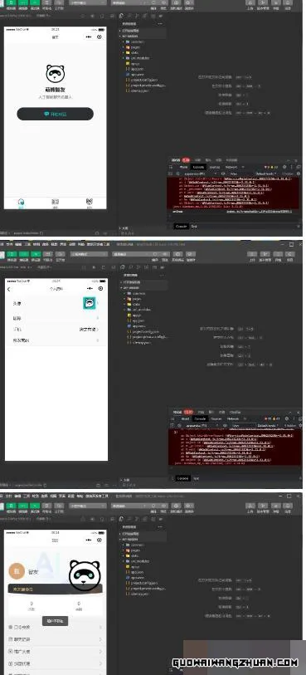The image size is (306, 675).
Task: Switch to Network tab in middle screenshot debugger
Action: 233,418
